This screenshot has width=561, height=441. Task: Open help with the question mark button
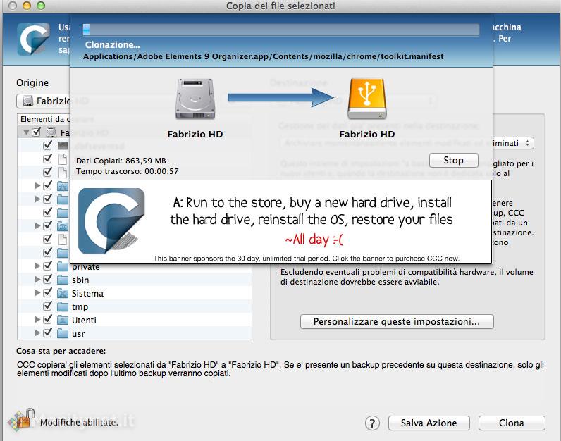(x=372, y=423)
